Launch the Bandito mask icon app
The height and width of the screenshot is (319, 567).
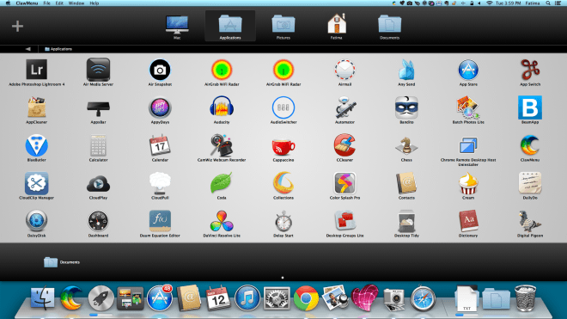(406, 107)
